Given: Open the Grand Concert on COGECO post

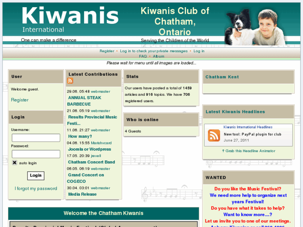Looking at the screenshot, I should 85,178.
